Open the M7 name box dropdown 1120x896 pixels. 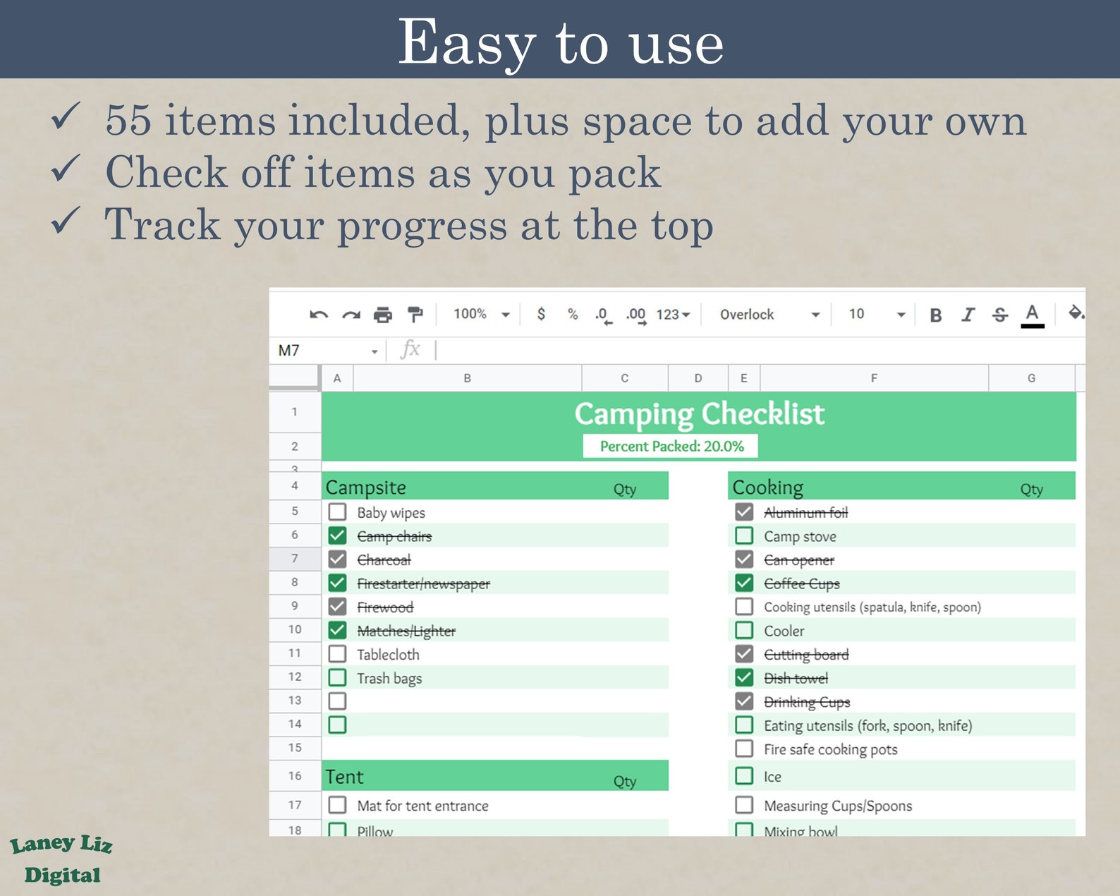pyautogui.click(x=375, y=351)
